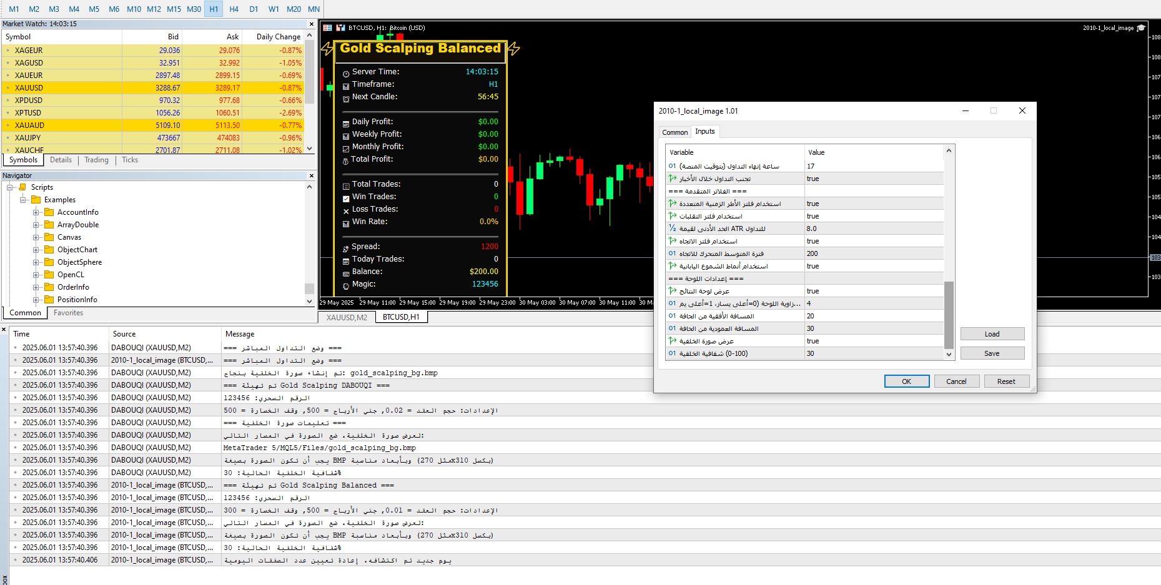The height and width of the screenshot is (585, 1161).
Task: Select the M15 timeframe button
Action: tap(174, 9)
